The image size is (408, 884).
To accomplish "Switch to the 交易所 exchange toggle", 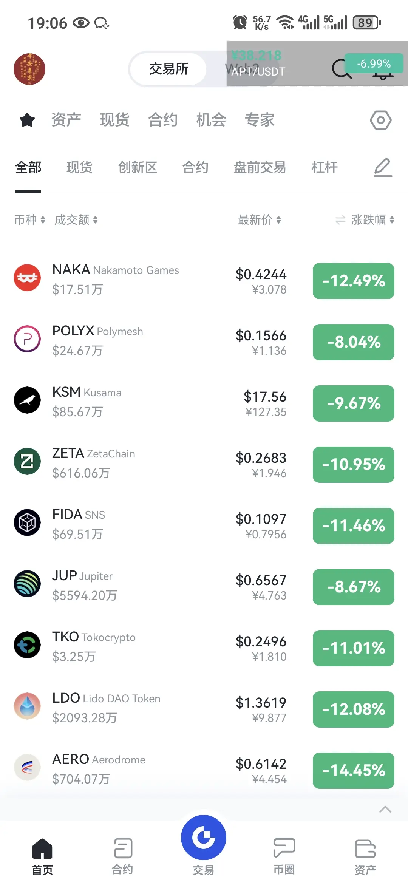I will pyautogui.click(x=168, y=69).
